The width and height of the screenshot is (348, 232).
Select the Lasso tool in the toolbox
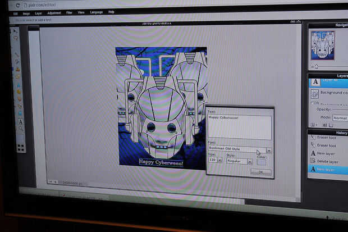pyautogui.click(x=16, y=38)
